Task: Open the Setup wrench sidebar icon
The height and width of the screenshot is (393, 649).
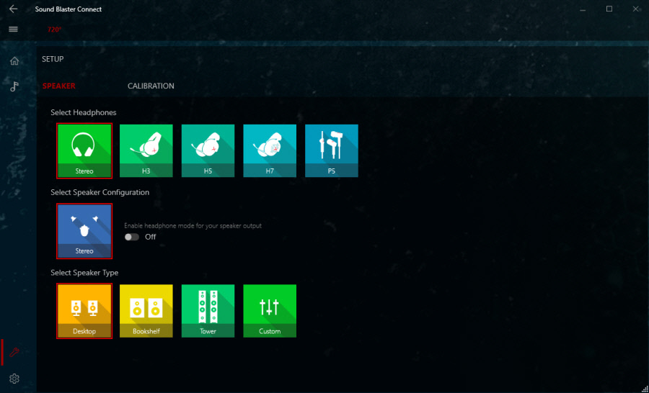Action: pyautogui.click(x=14, y=352)
